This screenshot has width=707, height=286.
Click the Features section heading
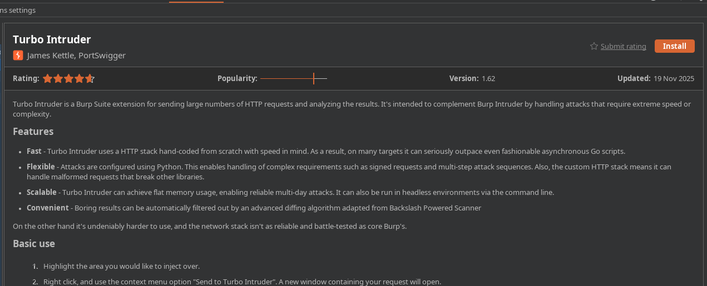click(x=33, y=132)
